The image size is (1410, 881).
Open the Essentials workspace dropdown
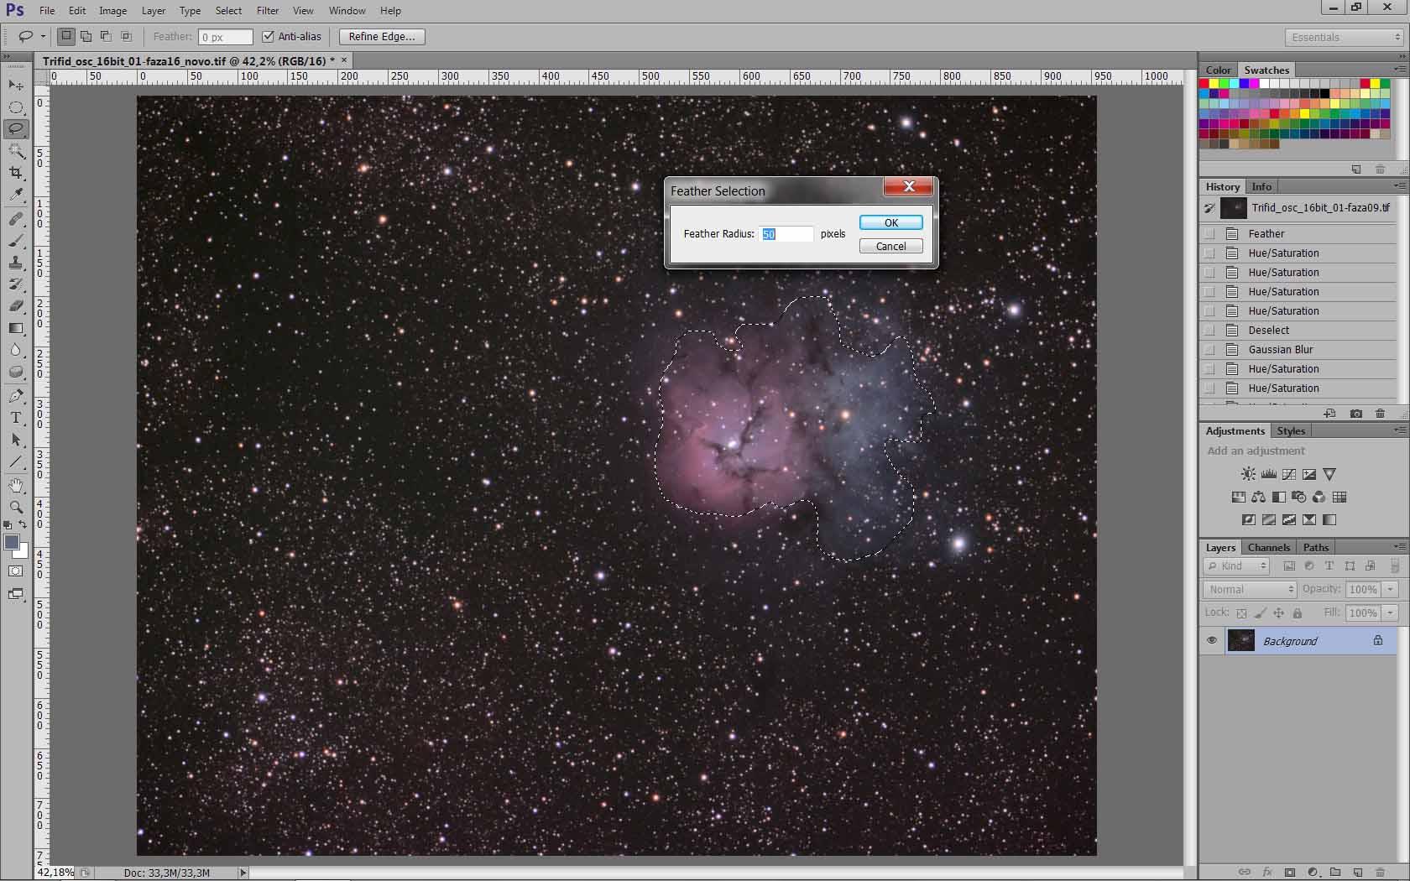pos(1345,37)
